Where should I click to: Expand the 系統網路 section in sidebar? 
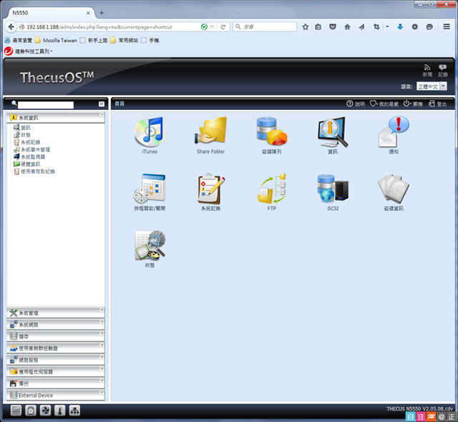pos(56,325)
